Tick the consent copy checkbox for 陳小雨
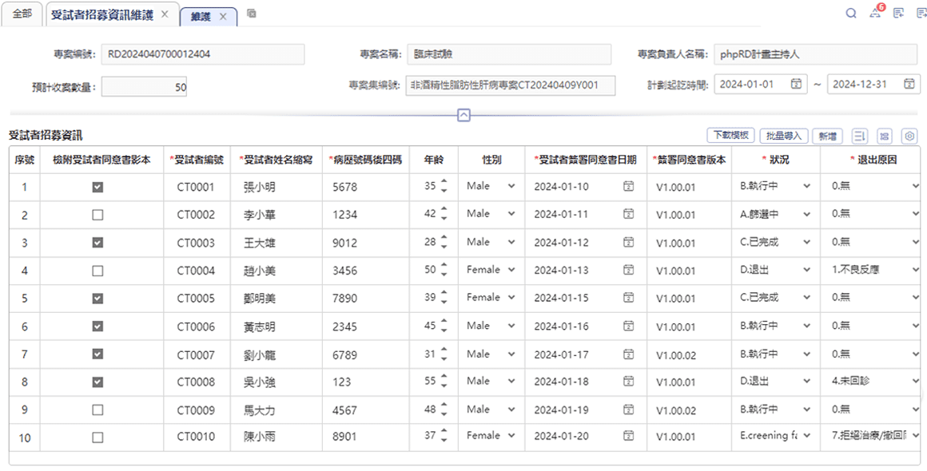 97,437
